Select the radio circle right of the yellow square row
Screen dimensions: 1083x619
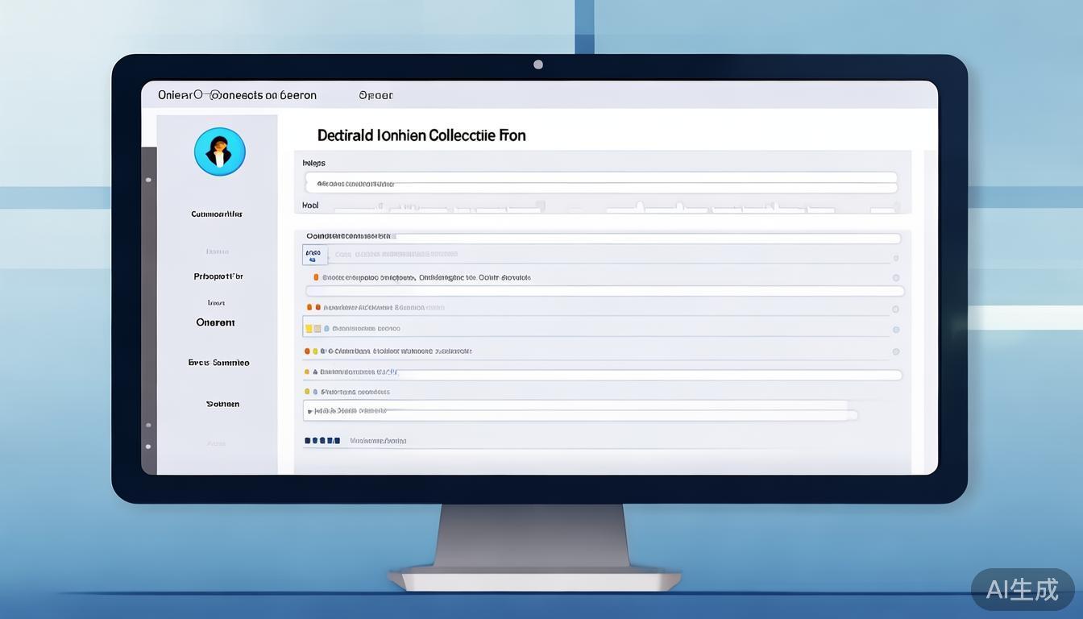point(896,330)
